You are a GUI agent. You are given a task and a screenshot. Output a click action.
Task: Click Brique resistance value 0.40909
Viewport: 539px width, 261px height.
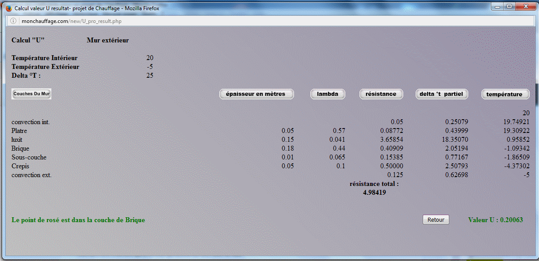tap(392, 148)
